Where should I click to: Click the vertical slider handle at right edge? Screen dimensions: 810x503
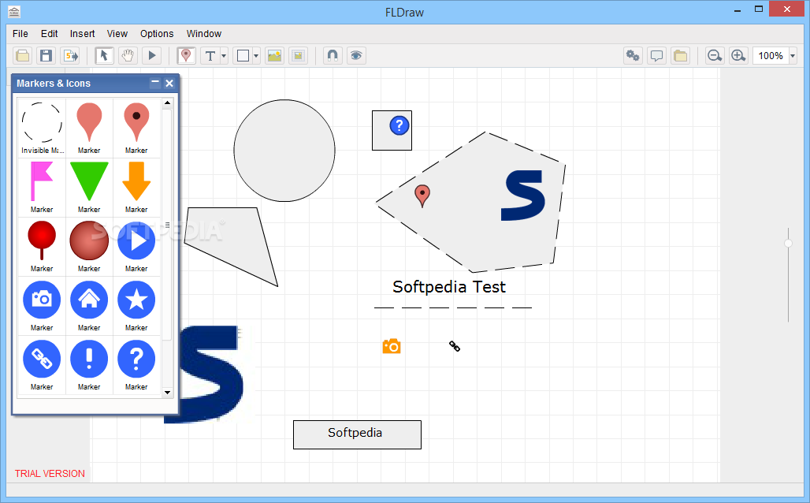coord(788,243)
